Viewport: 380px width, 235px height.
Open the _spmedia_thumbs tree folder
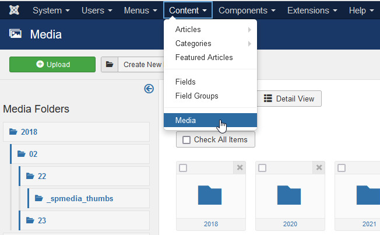pos(79,198)
